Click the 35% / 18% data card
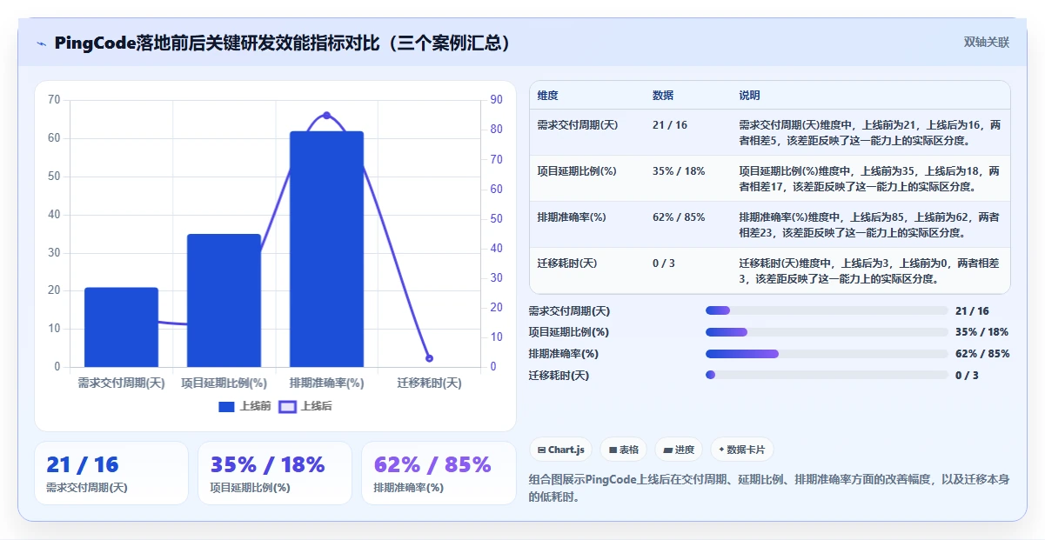 click(275, 473)
